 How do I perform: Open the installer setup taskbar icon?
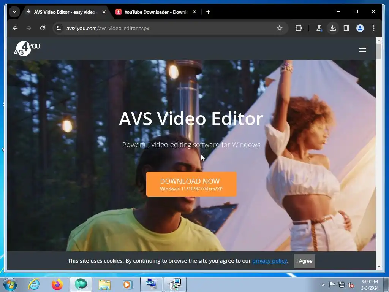pyautogui.click(x=175, y=284)
